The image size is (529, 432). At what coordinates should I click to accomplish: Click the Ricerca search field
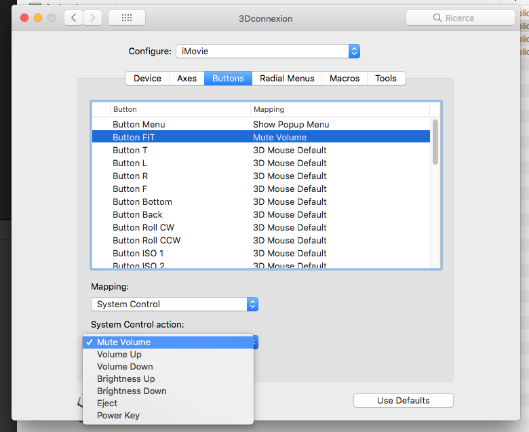461,18
